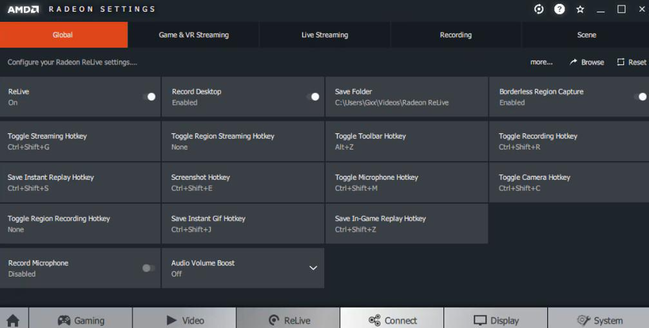Click the update notification icon in title bar
The height and width of the screenshot is (328, 649).
(x=539, y=9)
